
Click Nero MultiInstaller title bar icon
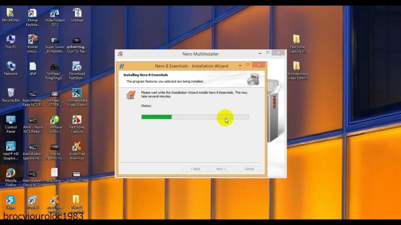[x=120, y=54]
